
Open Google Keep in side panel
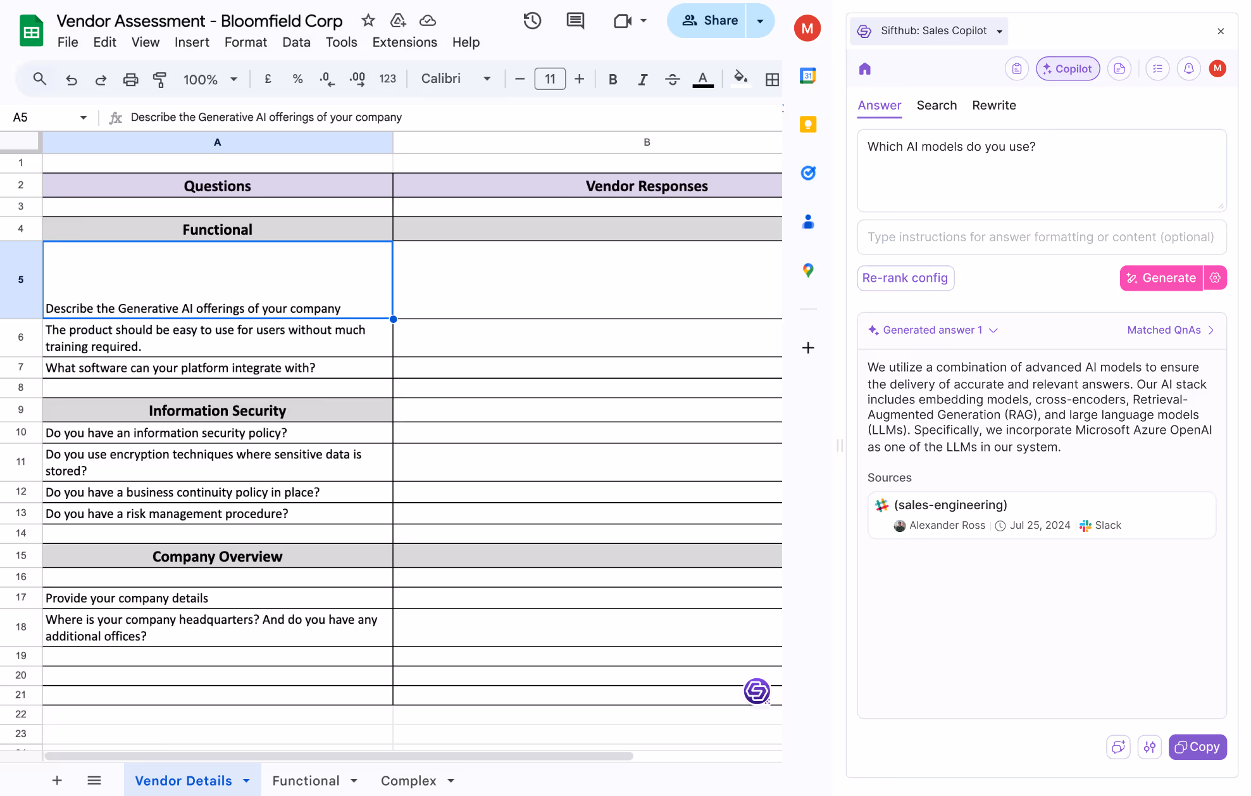point(808,124)
